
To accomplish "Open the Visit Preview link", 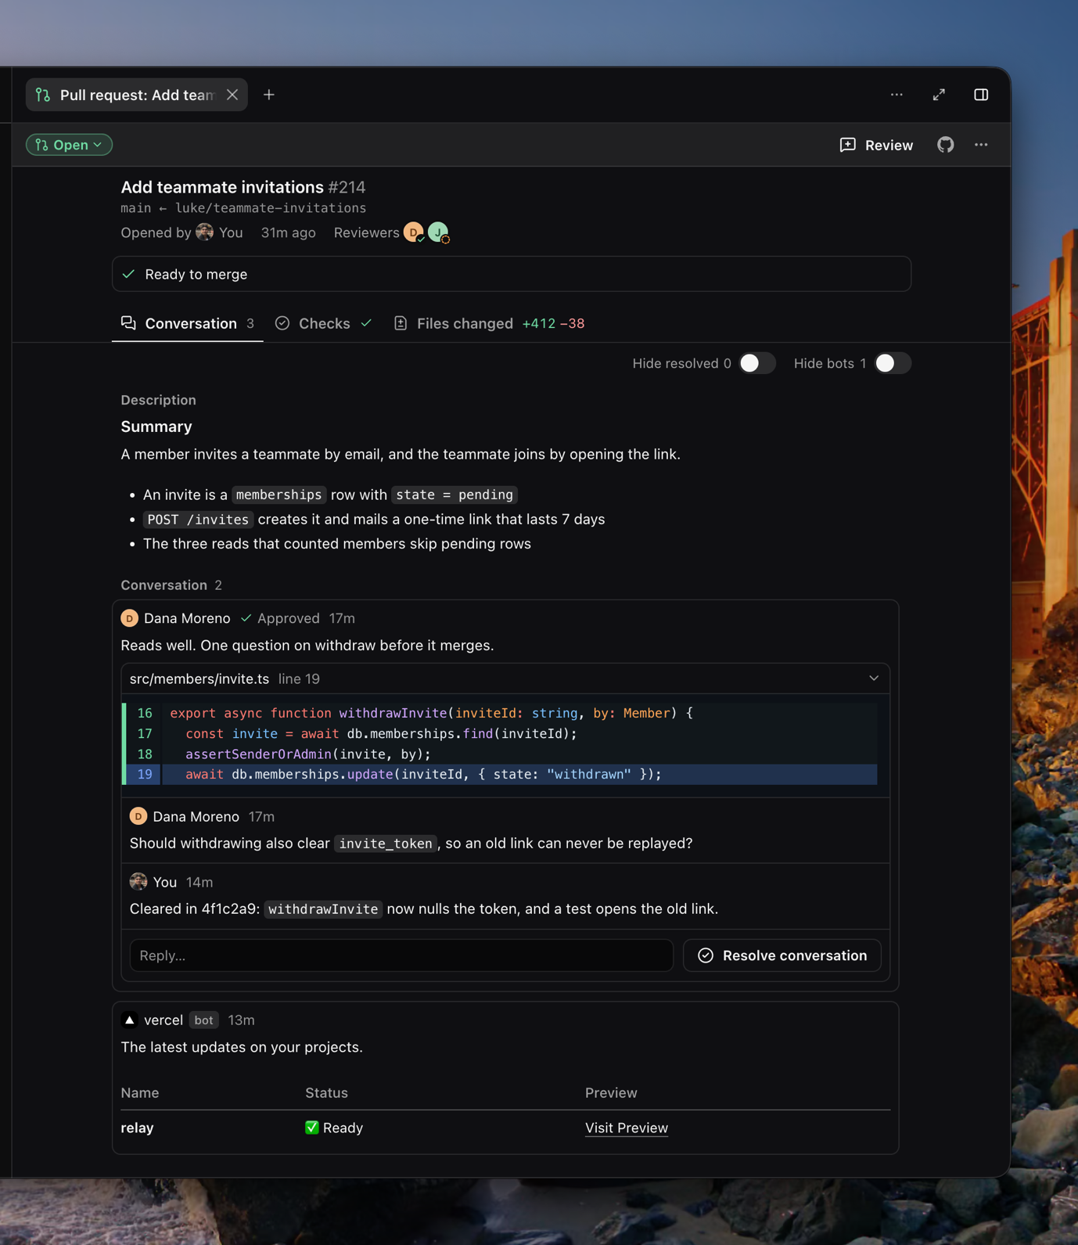I will coord(627,1128).
